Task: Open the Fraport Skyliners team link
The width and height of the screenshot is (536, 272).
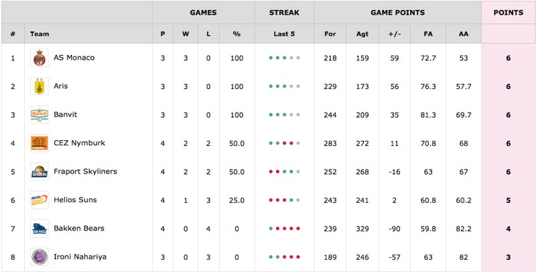Action: (85, 172)
